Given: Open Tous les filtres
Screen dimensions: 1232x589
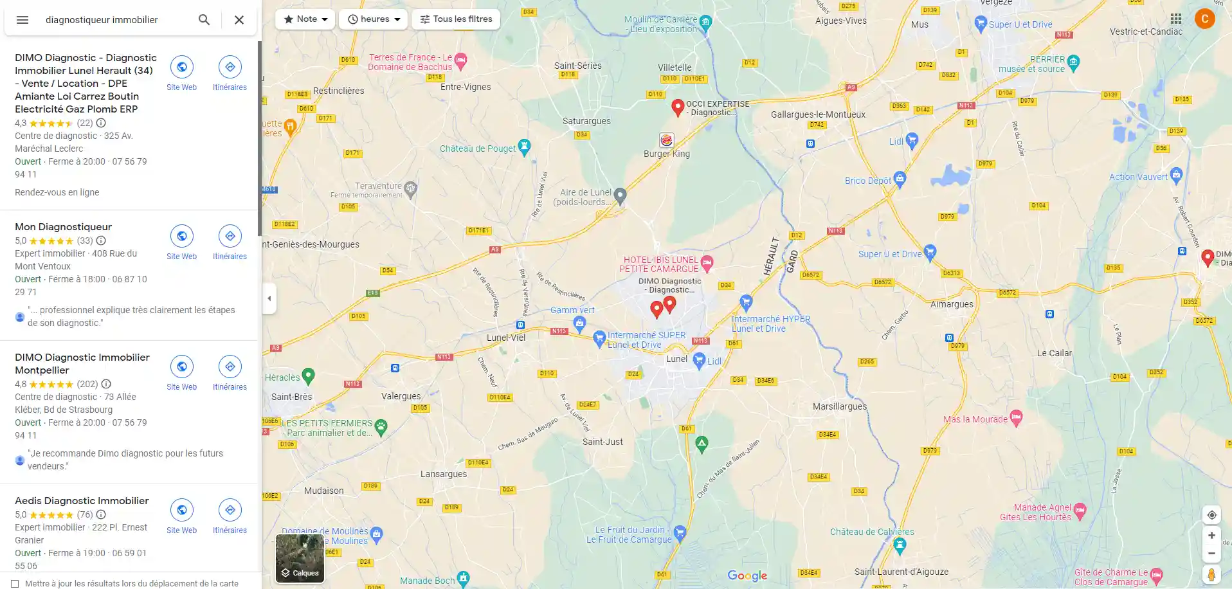Looking at the screenshot, I should point(456,19).
